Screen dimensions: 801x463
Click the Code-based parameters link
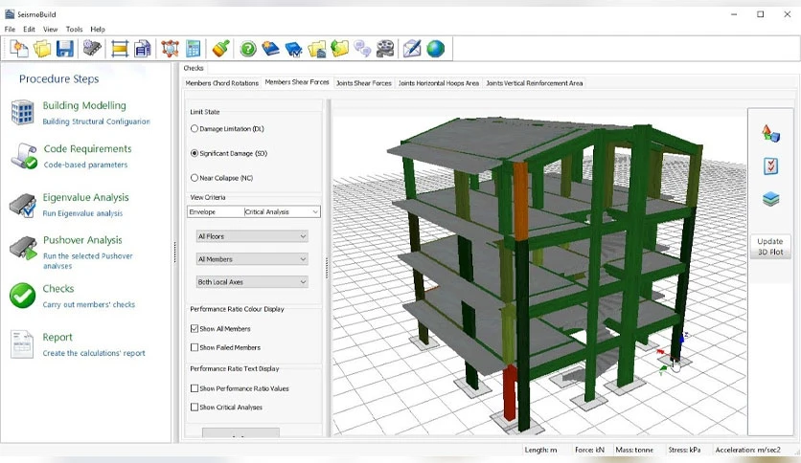(86, 165)
